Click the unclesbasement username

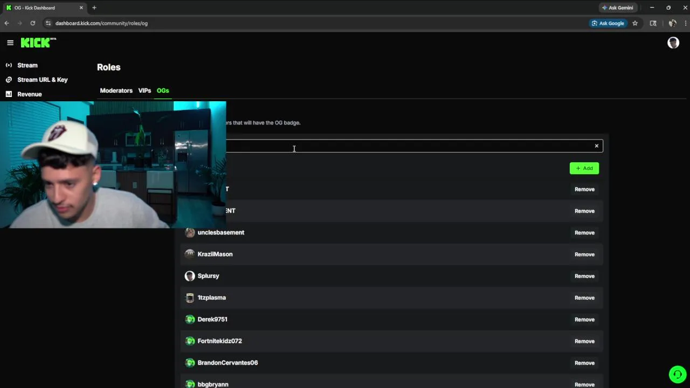click(x=221, y=232)
